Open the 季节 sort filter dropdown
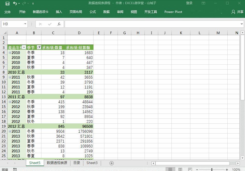 click(x=39, y=47)
